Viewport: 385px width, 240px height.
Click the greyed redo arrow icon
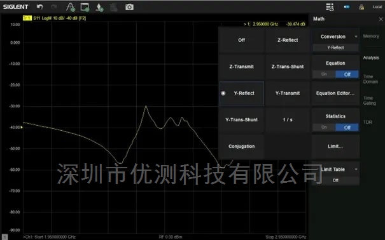pos(54,7)
